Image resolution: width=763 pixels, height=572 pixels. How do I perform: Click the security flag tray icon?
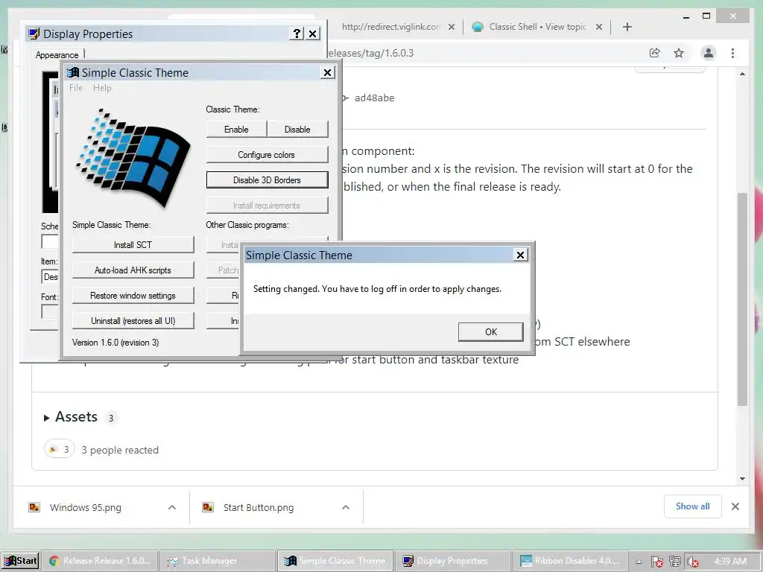(656, 562)
